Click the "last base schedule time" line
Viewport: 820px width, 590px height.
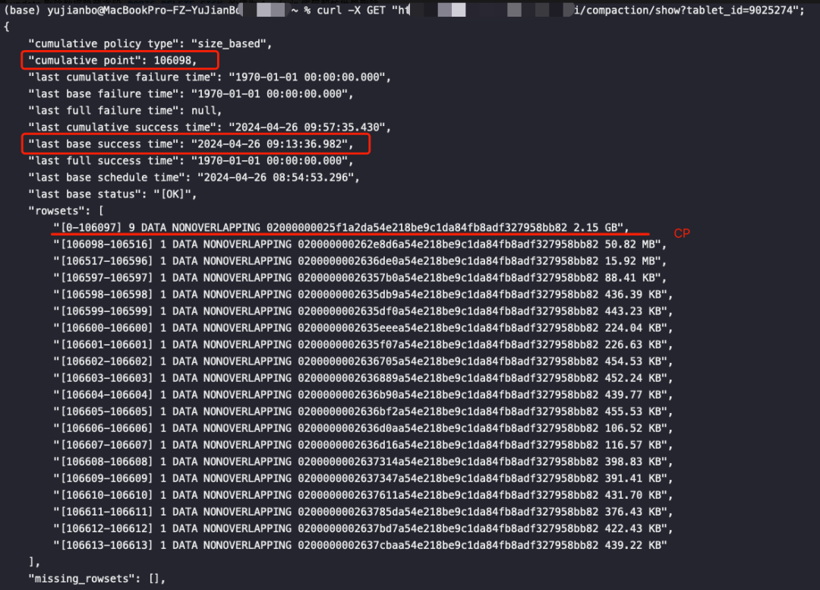point(194,178)
